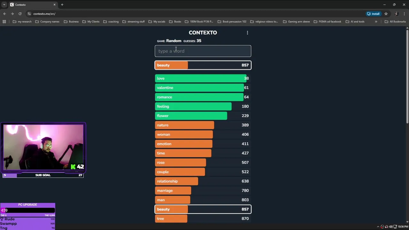Open the 'streaming stuff' bookmark folder

point(134,22)
